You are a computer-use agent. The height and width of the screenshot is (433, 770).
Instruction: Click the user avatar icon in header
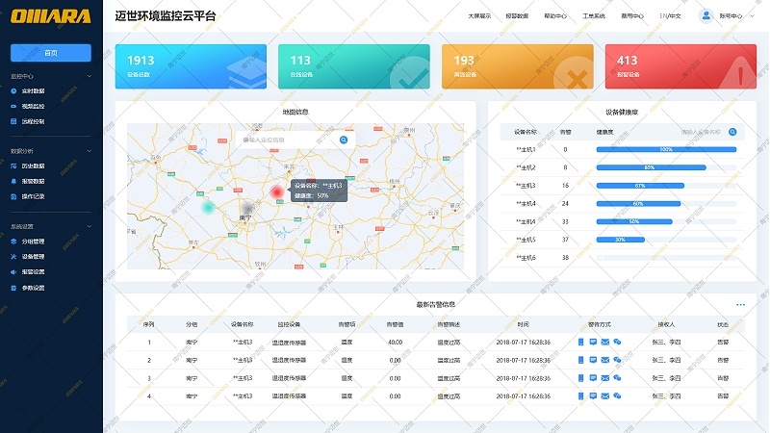[706, 15]
